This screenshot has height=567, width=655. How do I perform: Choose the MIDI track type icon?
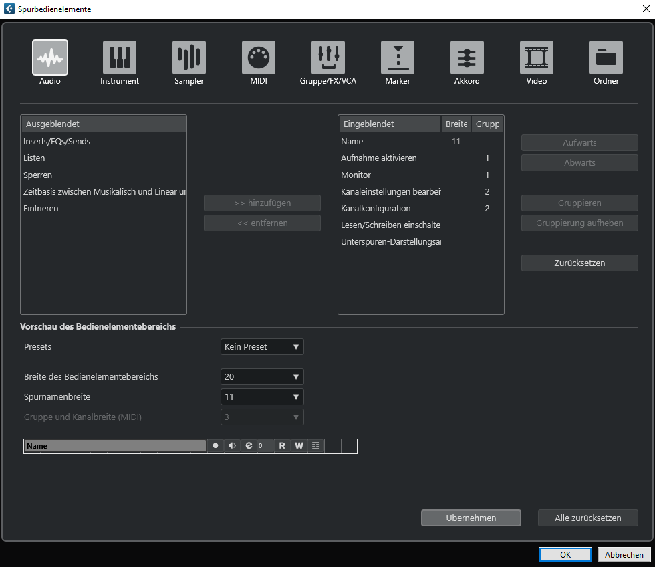pos(259,58)
